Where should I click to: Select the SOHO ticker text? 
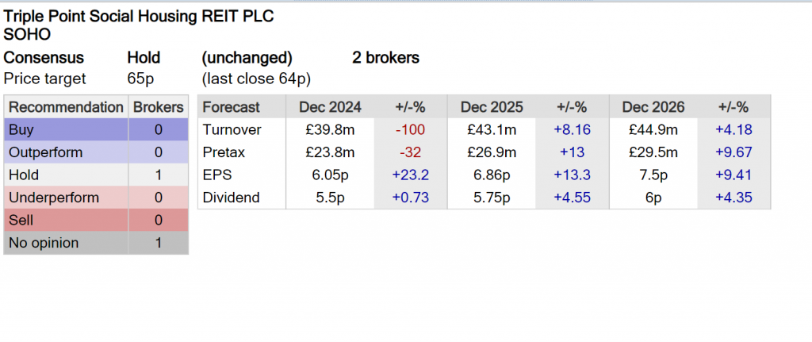[27, 34]
